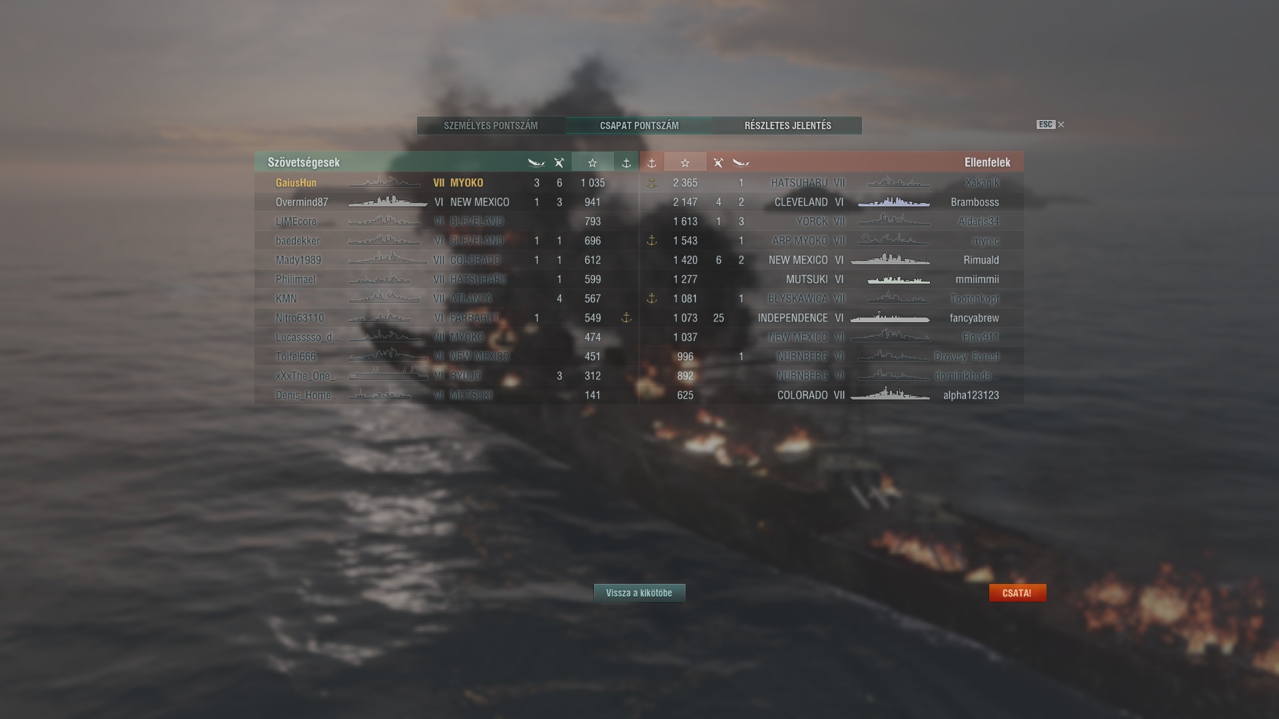This screenshot has width=1279, height=719.
Task: Select player GaiusHun's row
Action: [446, 182]
